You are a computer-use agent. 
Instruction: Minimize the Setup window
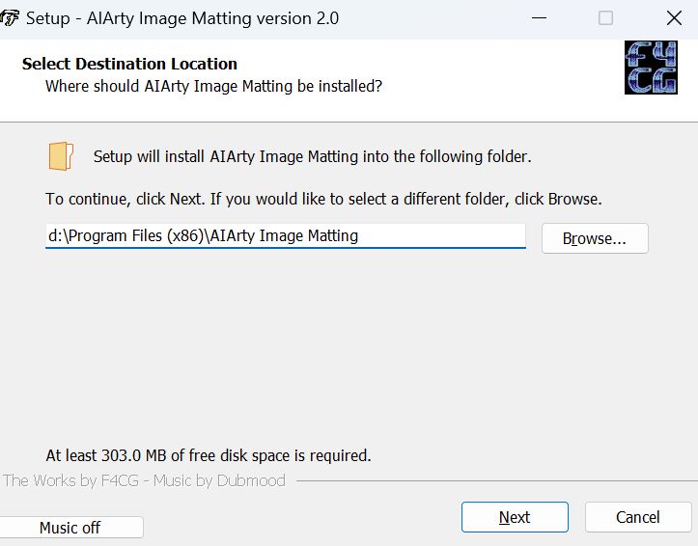point(539,18)
